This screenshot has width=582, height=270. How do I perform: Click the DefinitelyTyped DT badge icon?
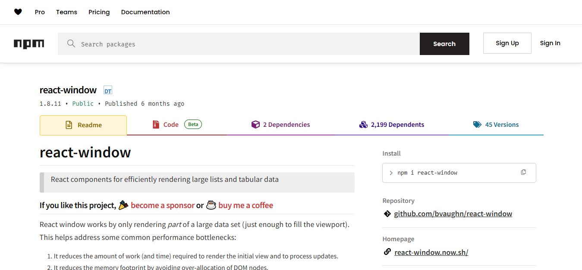tap(108, 90)
